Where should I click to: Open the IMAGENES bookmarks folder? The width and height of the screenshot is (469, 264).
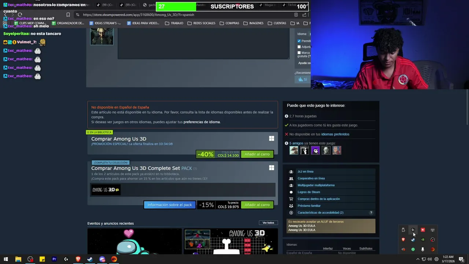click(253, 23)
